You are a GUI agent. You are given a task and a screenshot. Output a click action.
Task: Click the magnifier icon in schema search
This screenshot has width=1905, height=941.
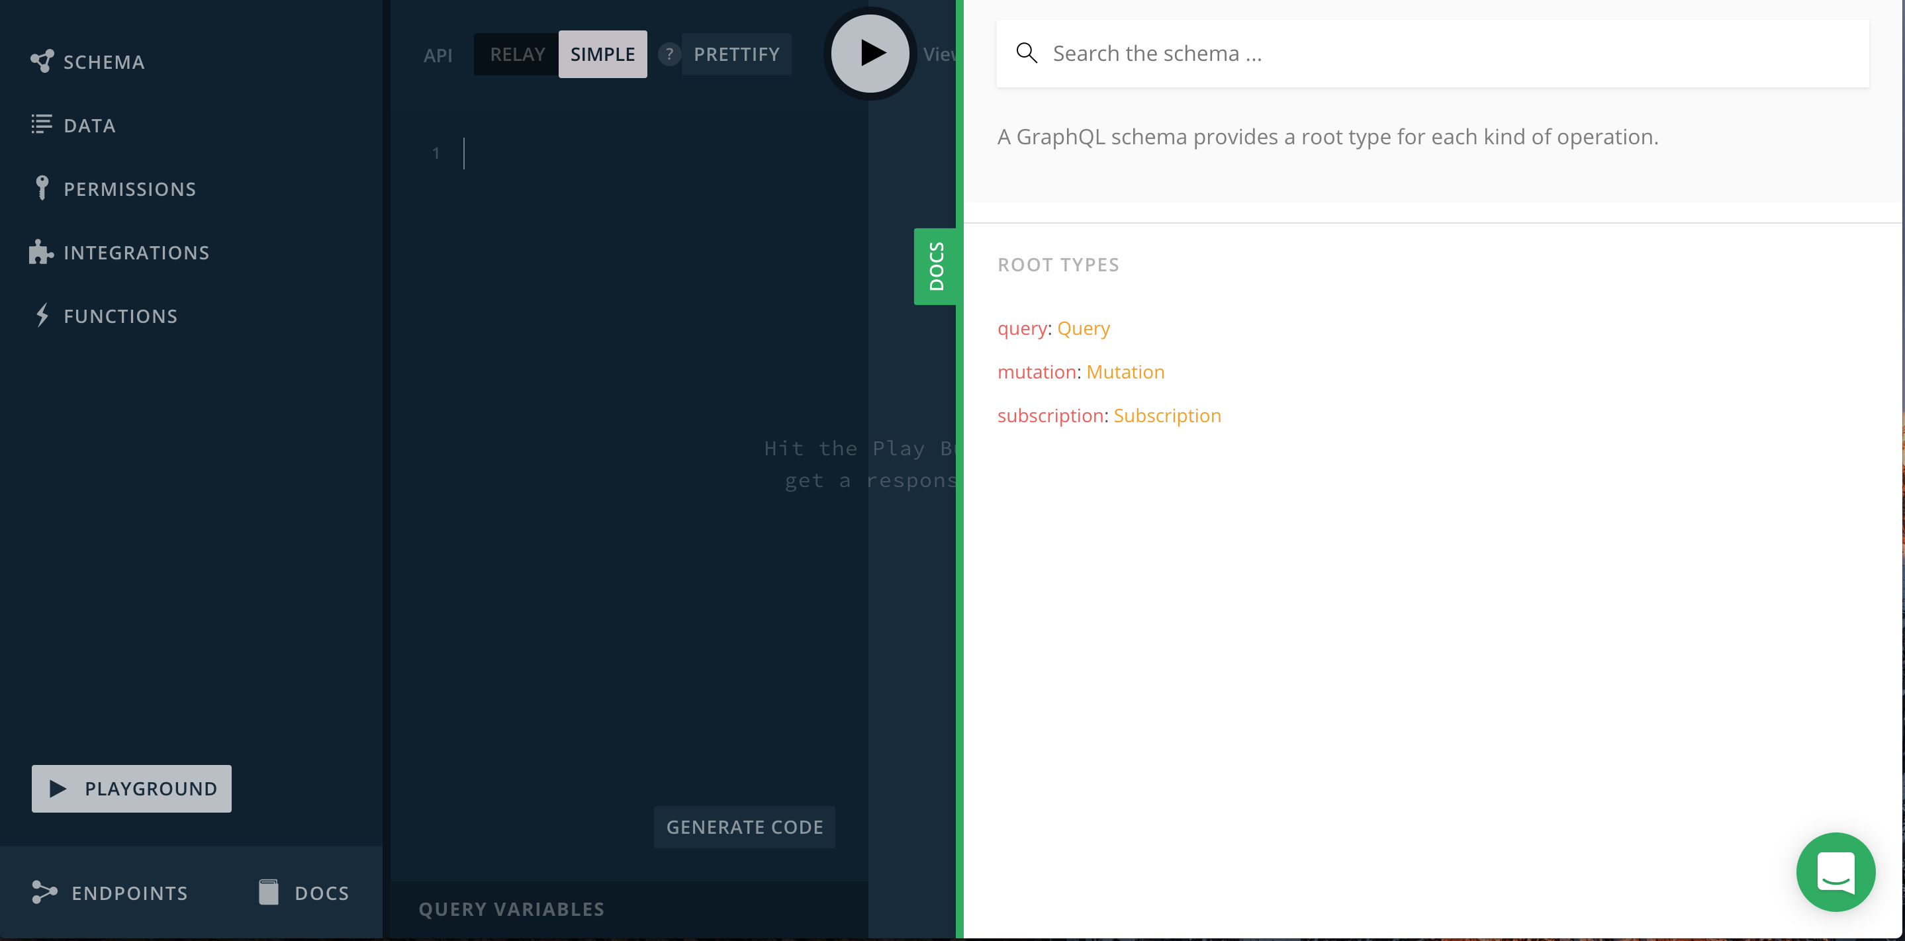[1027, 52]
